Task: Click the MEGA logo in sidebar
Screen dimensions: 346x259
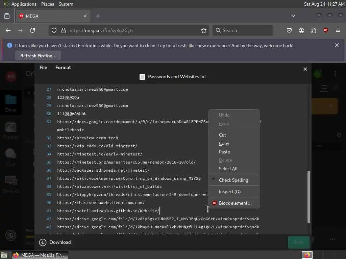Action: (10, 77)
